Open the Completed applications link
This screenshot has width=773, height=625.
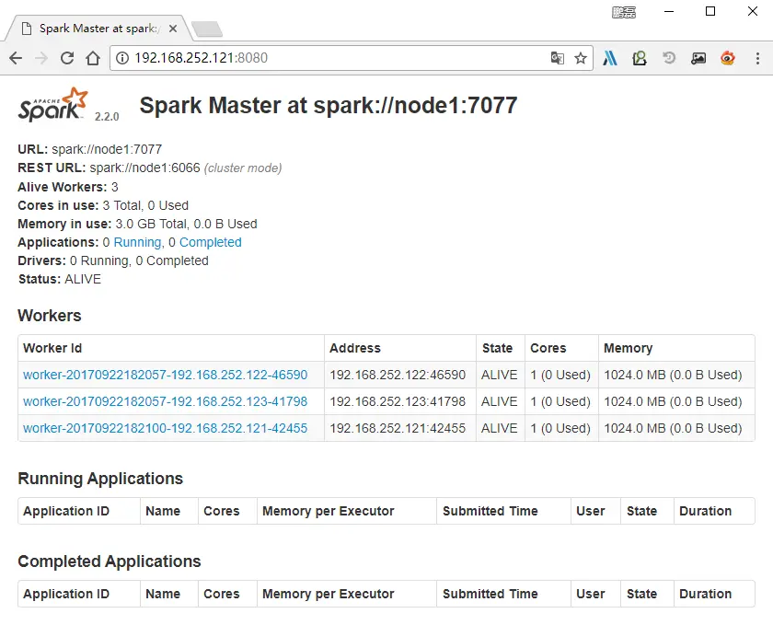(x=210, y=242)
